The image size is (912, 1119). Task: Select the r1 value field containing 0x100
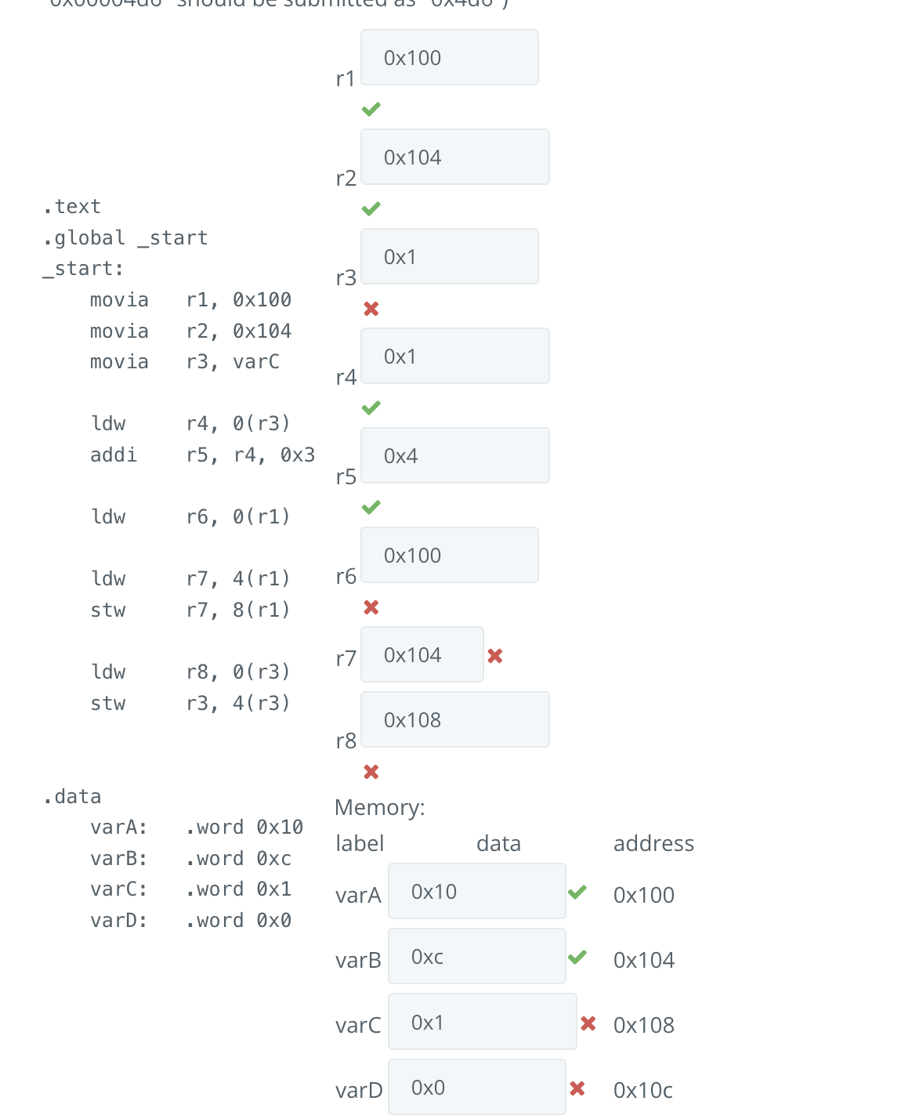click(449, 57)
